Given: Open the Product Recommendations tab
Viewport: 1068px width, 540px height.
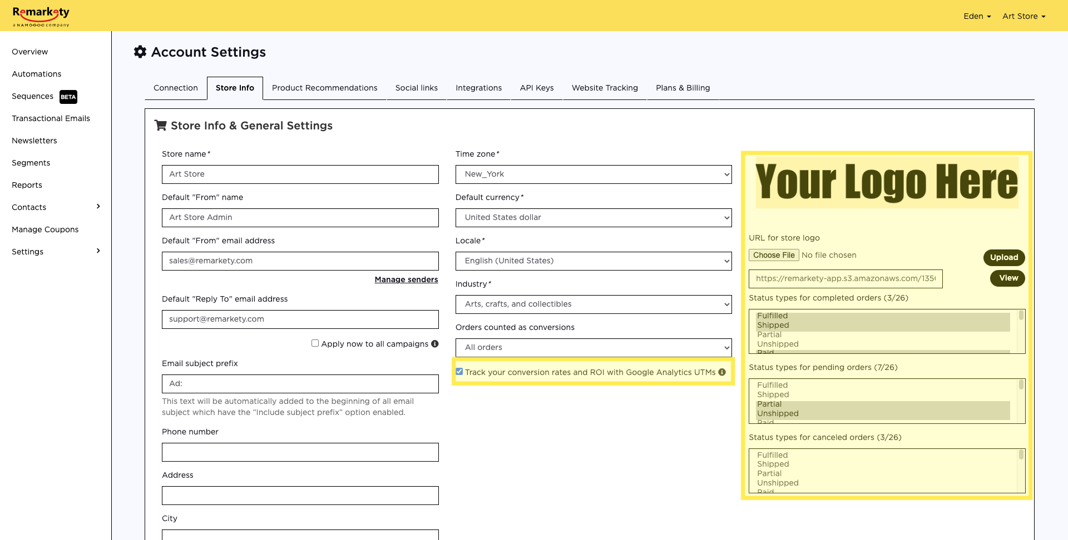Looking at the screenshot, I should (325, 88).
